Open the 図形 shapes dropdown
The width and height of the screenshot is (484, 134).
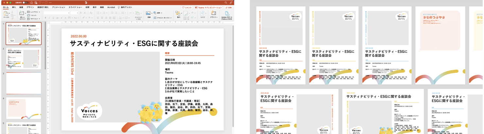[x=158, y=13]
